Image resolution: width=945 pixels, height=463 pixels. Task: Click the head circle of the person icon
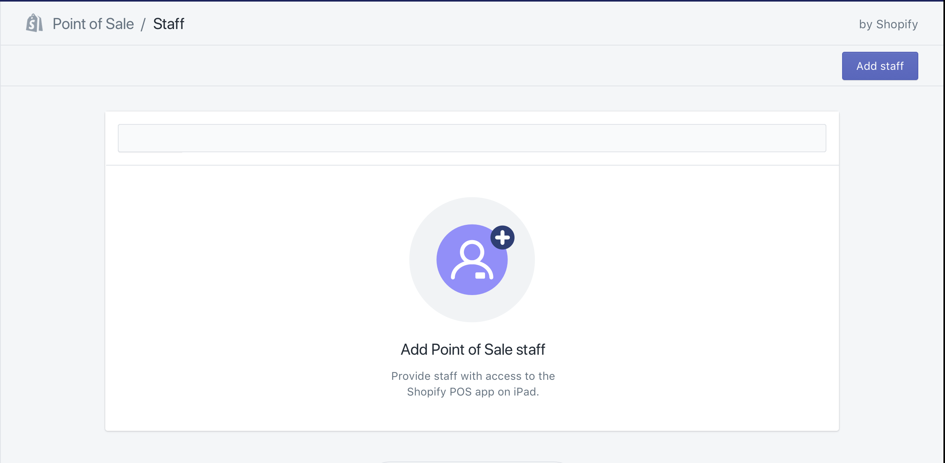[472, 252]
